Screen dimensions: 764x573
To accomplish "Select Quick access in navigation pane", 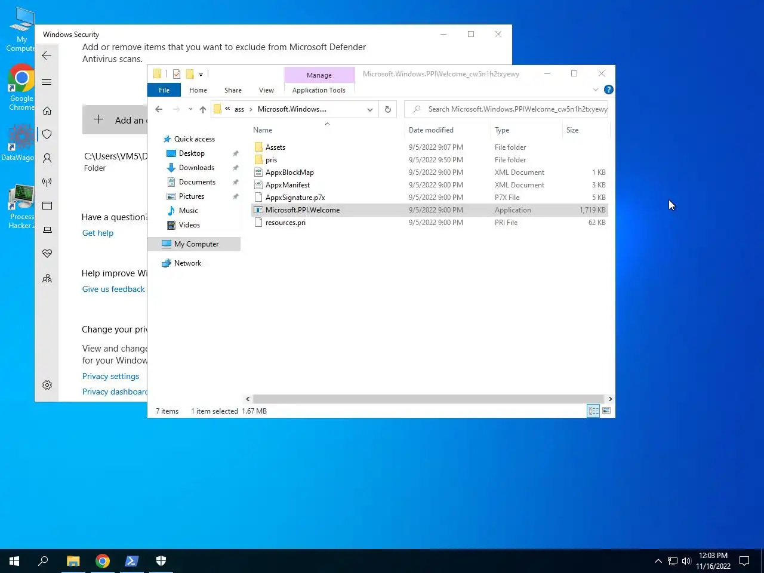I will click(195, 139).
